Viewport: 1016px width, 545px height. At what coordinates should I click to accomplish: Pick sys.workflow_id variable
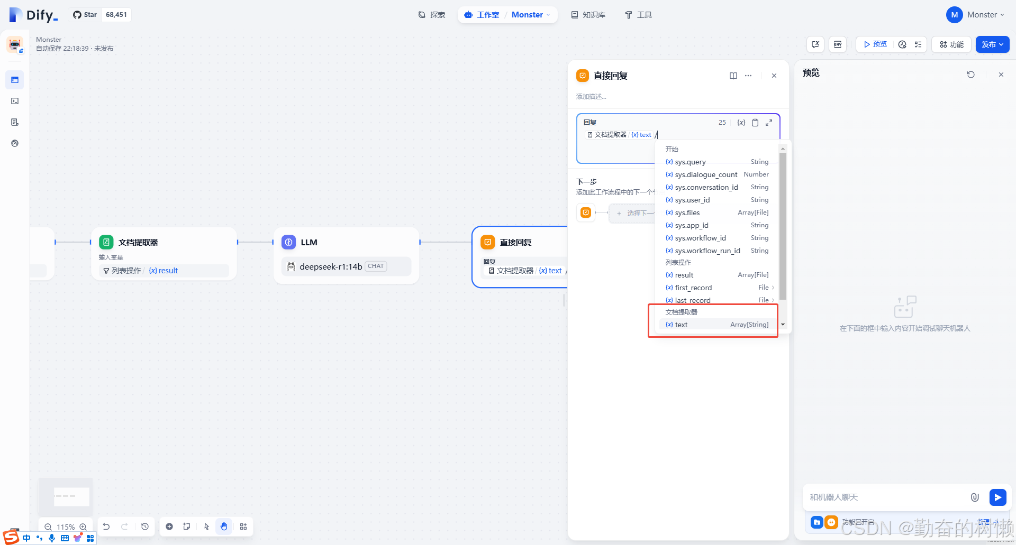click(717, 238)
